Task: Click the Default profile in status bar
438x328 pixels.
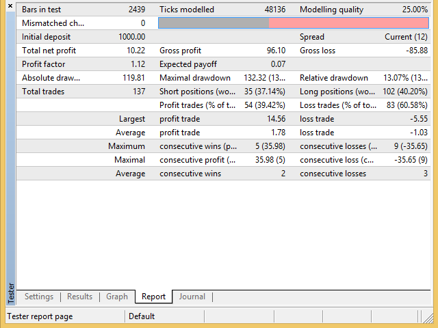Action: (141, 316)
